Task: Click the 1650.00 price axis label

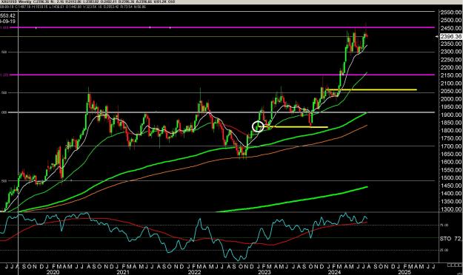Action: (x=450, y=155)
